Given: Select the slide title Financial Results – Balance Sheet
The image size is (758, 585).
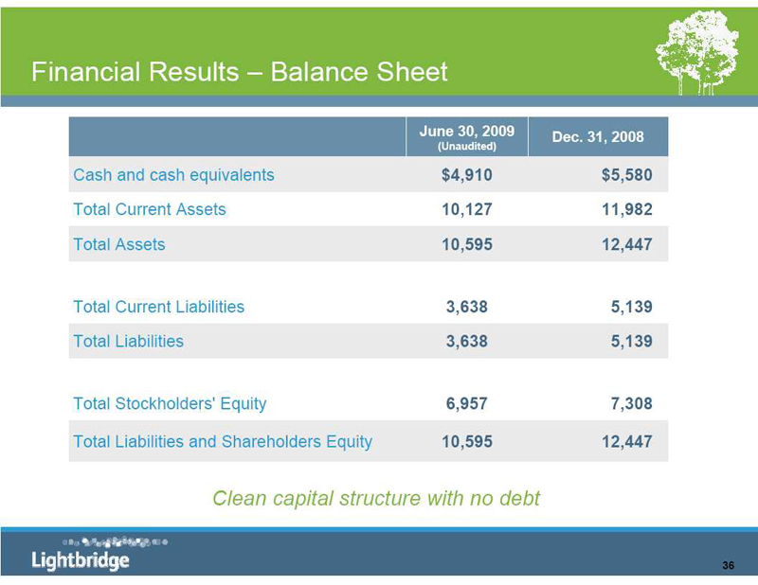Looking at the screenshot, I should click(x=239, y=72).
